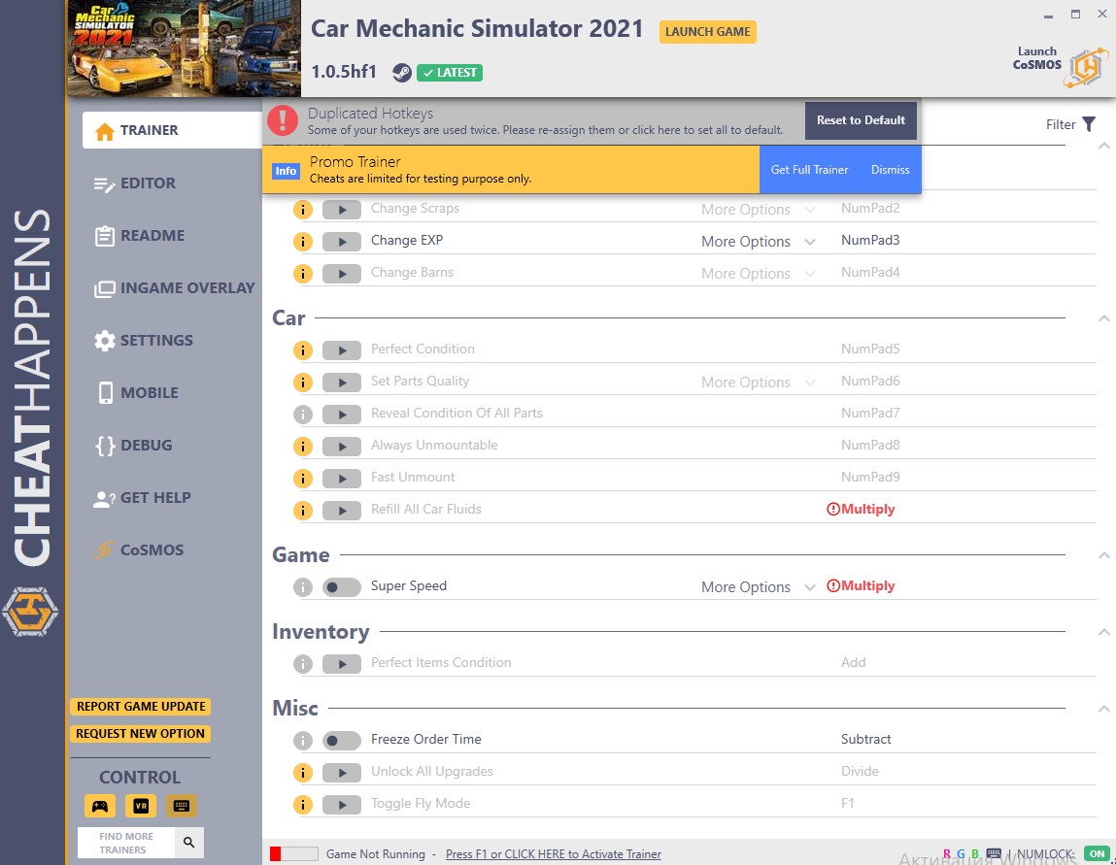Click the info icon for Perfect Items Condition
This screenshot has width=1116, height=865.
(302, 664)
